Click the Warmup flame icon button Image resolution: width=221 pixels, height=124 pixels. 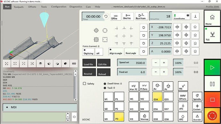click(x=144, y=117)
